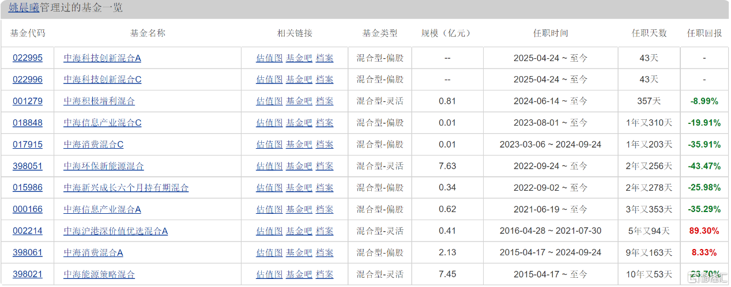Image resolution: width=731 pixels, height=287 pixels.
Task: Open fund code 002214 link
Action: (x=28, y=231)
